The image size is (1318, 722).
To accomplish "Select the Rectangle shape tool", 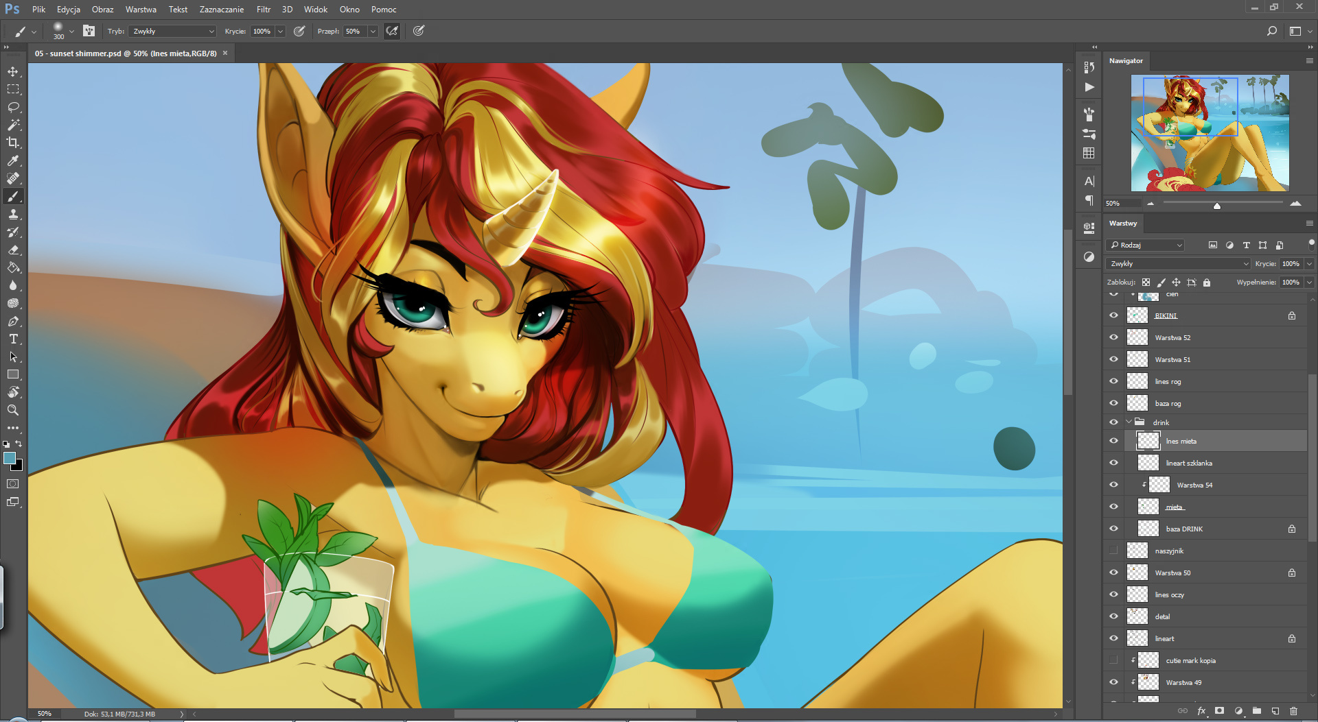I will (13, 374).
